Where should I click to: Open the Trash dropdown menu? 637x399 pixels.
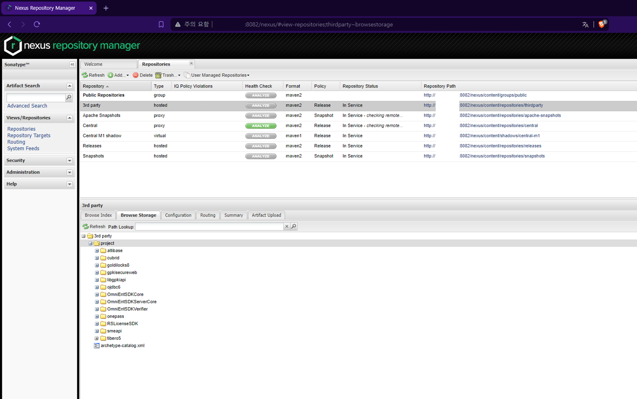[x=168, y=75]
